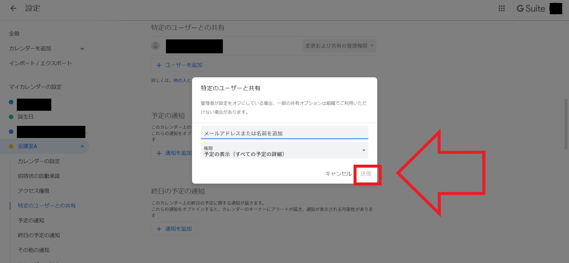
Task: Collapse the 会議室A calendar section
Action: [x=82, y=146]
